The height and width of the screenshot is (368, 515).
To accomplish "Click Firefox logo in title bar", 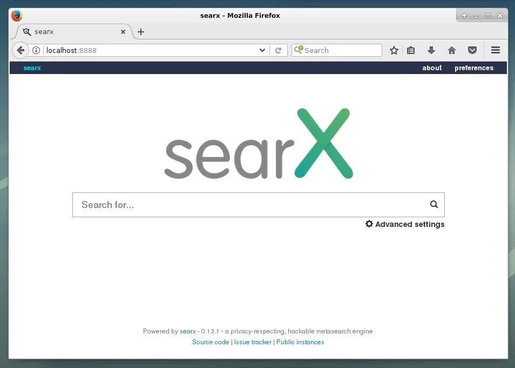I will click(16, 16).
